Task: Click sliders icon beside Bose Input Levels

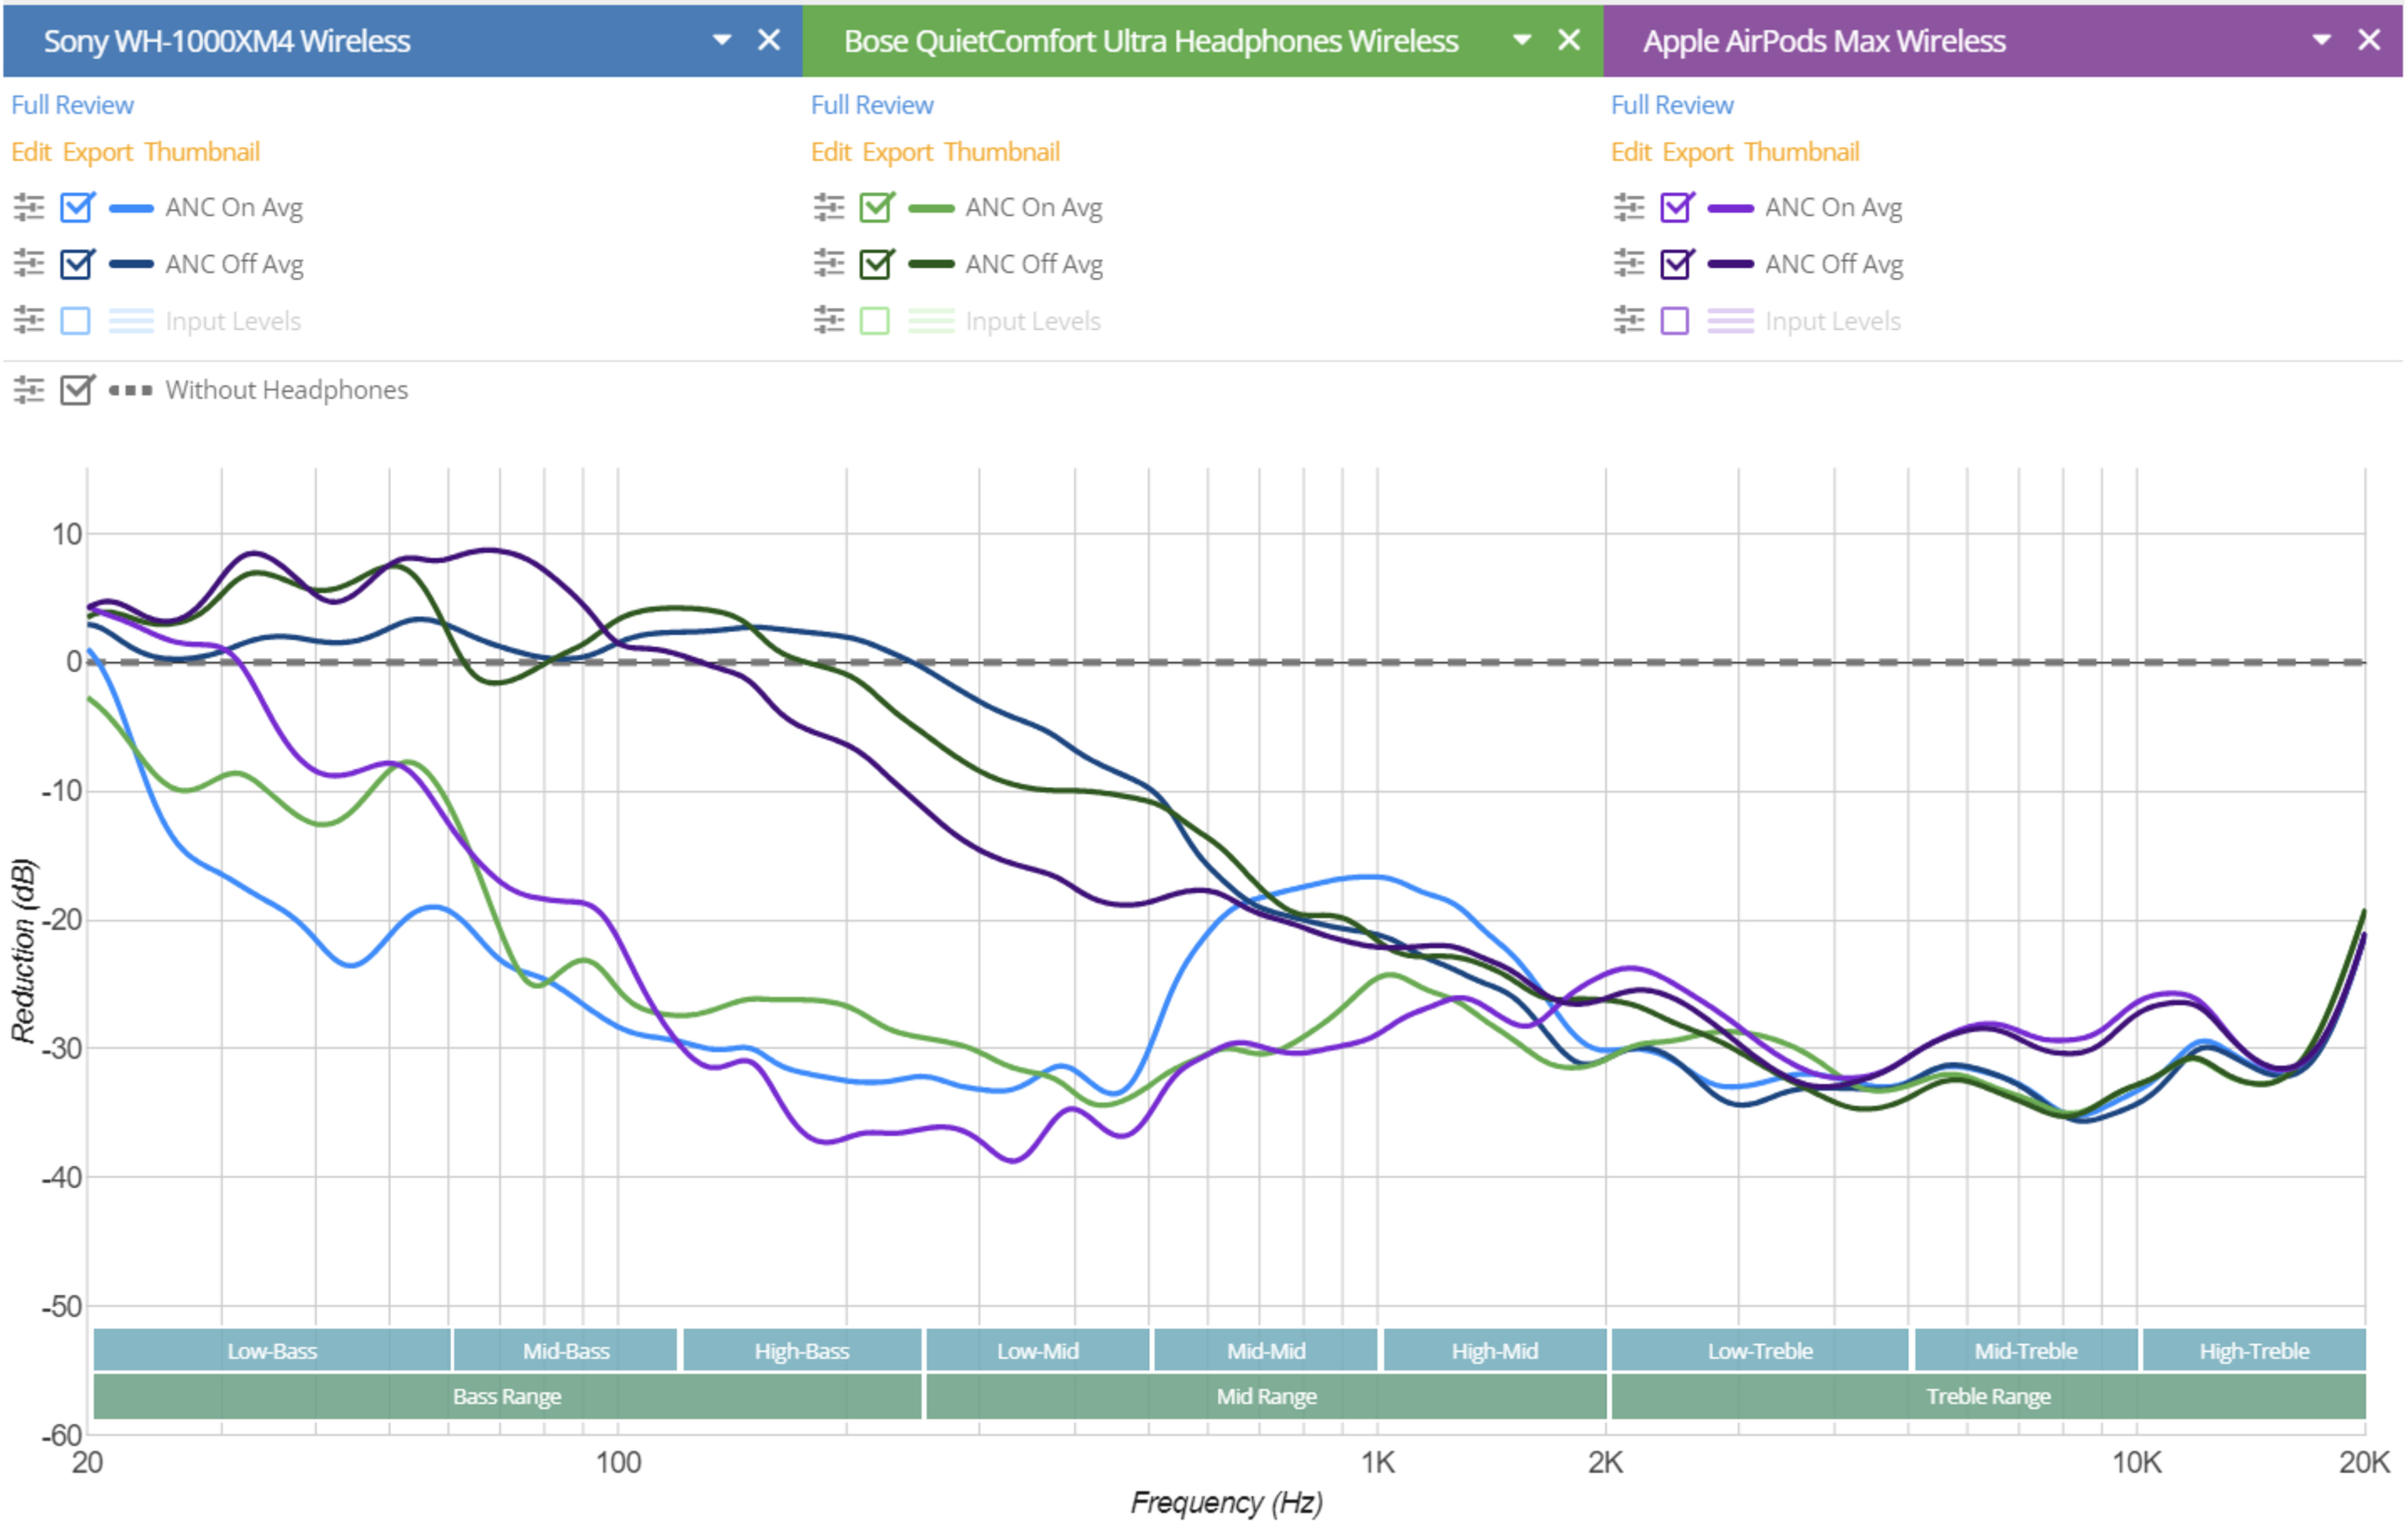Action: tap(829, 321)
